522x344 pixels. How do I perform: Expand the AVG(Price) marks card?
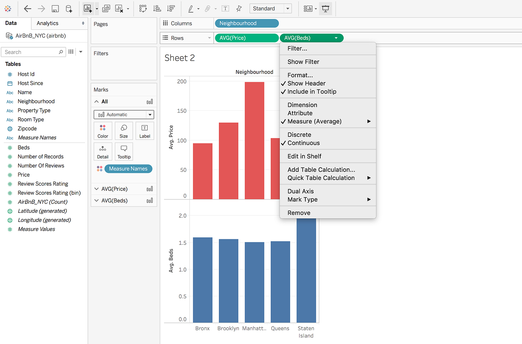pos(97,189)
